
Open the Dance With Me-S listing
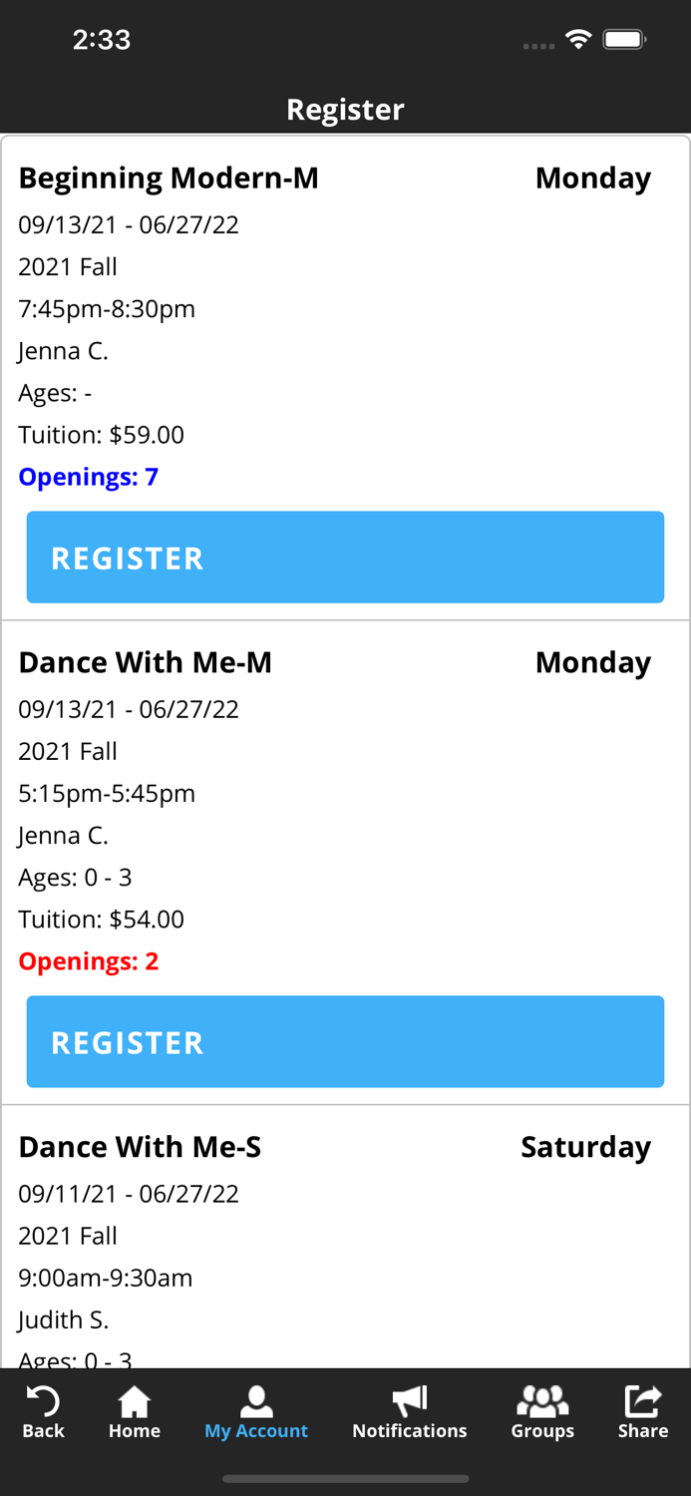[140, 1147]
